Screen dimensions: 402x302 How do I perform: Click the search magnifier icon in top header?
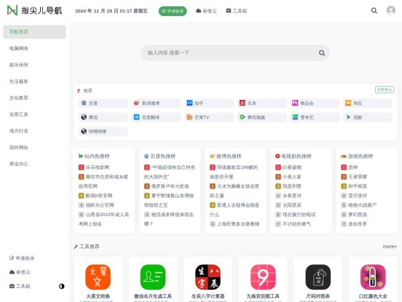371,11
